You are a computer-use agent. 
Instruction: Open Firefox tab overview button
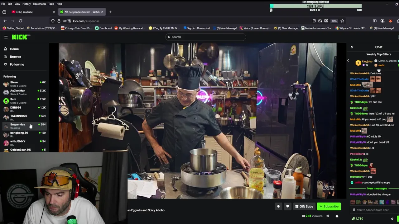4,12
